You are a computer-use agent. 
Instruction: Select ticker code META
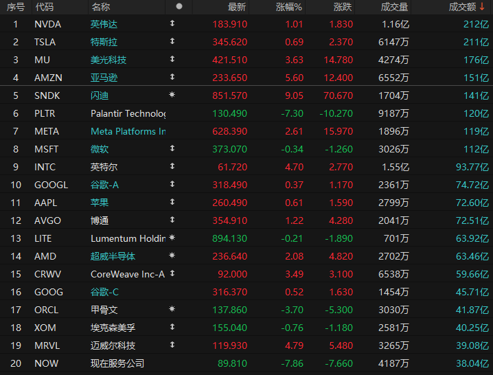coord(47,131)
